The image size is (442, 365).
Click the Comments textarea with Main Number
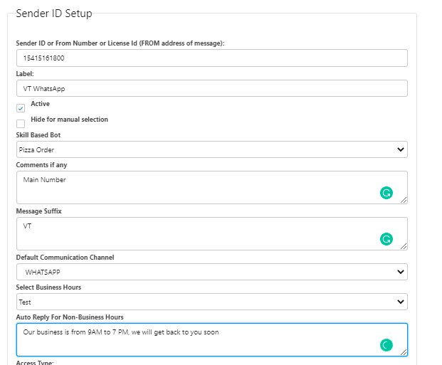192,187
